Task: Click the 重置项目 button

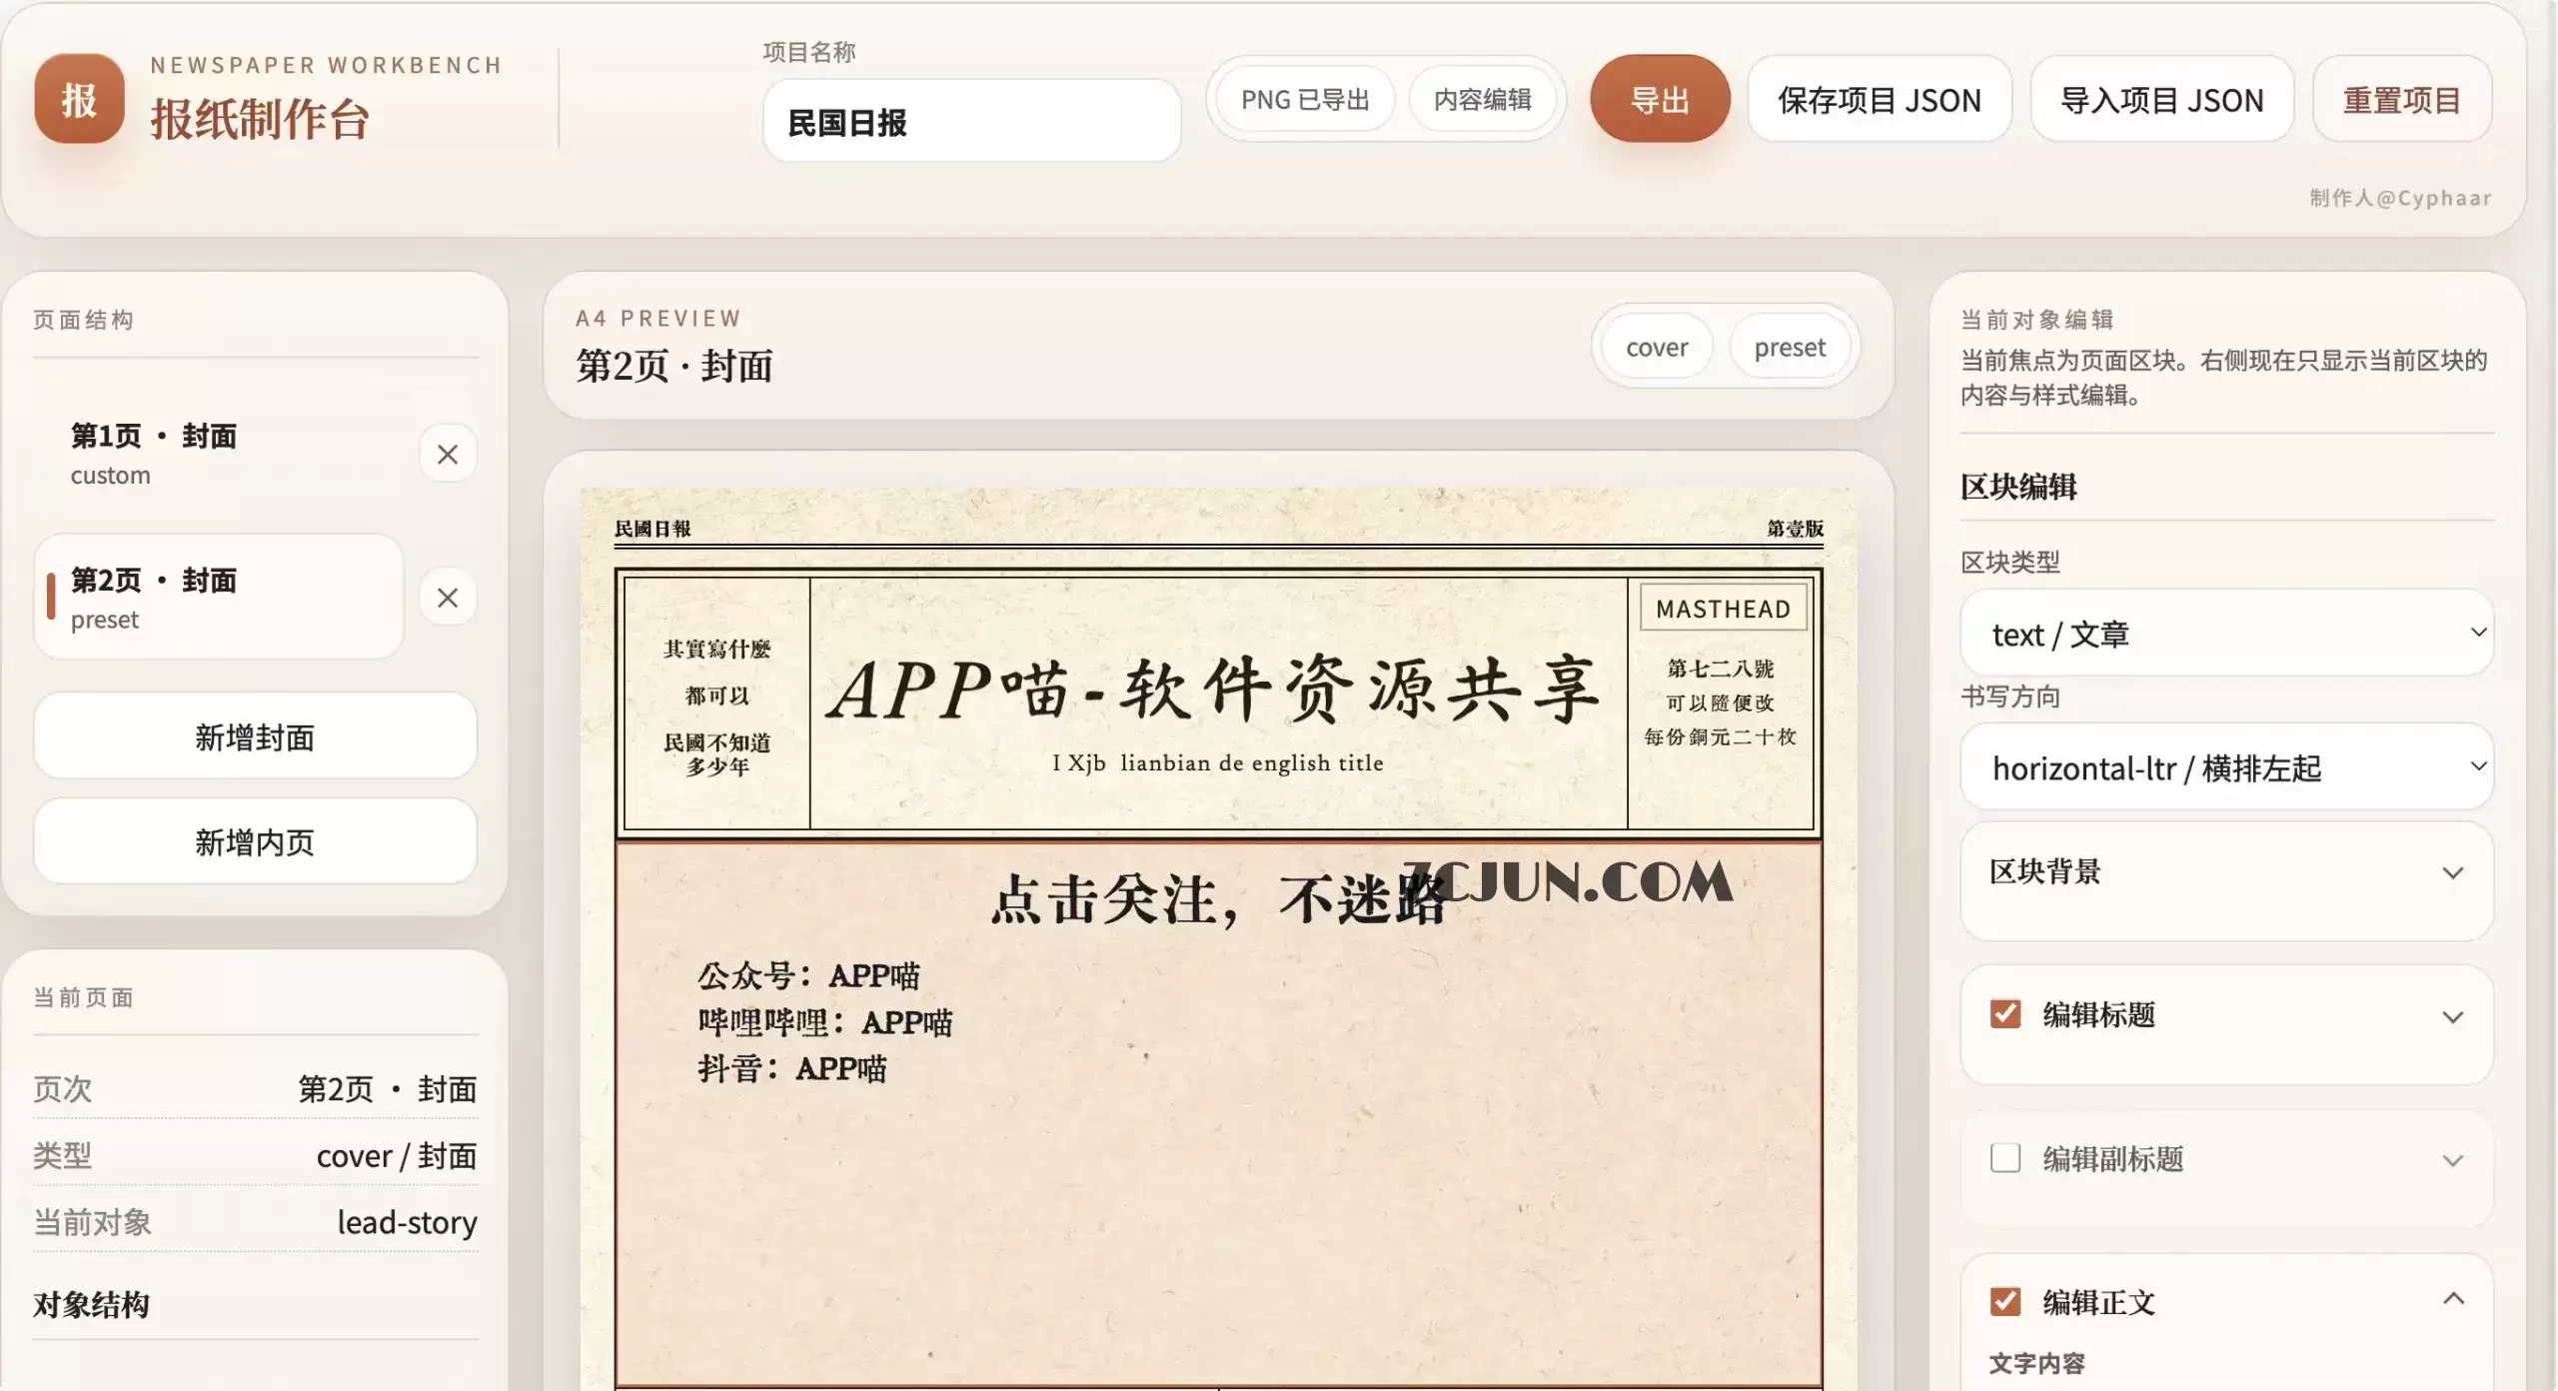Action: [x=2401, y=99]
